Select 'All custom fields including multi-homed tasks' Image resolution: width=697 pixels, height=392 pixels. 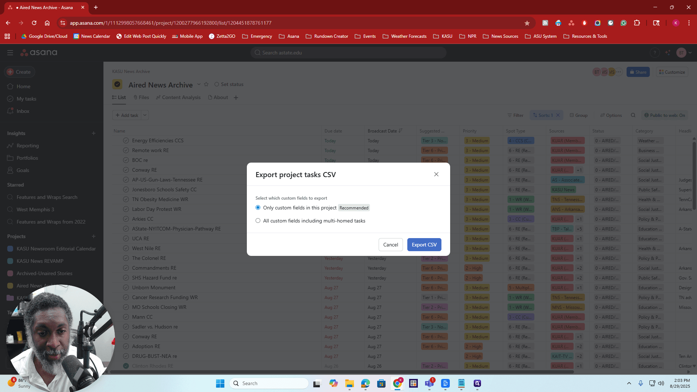click(258, 221)
